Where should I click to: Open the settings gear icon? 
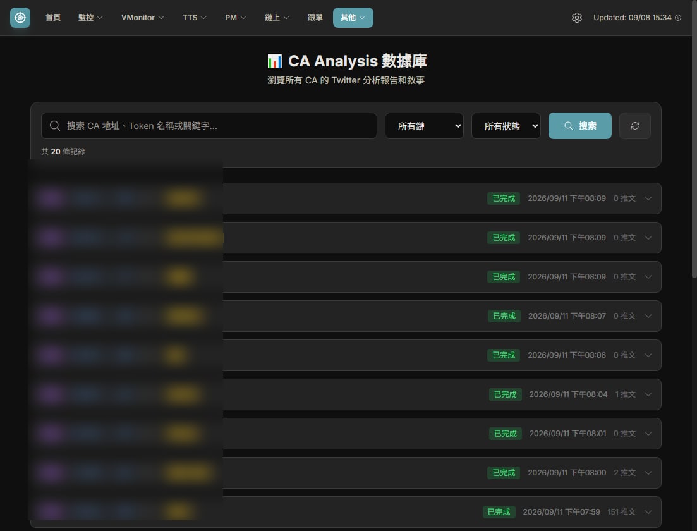pos(576,18)
